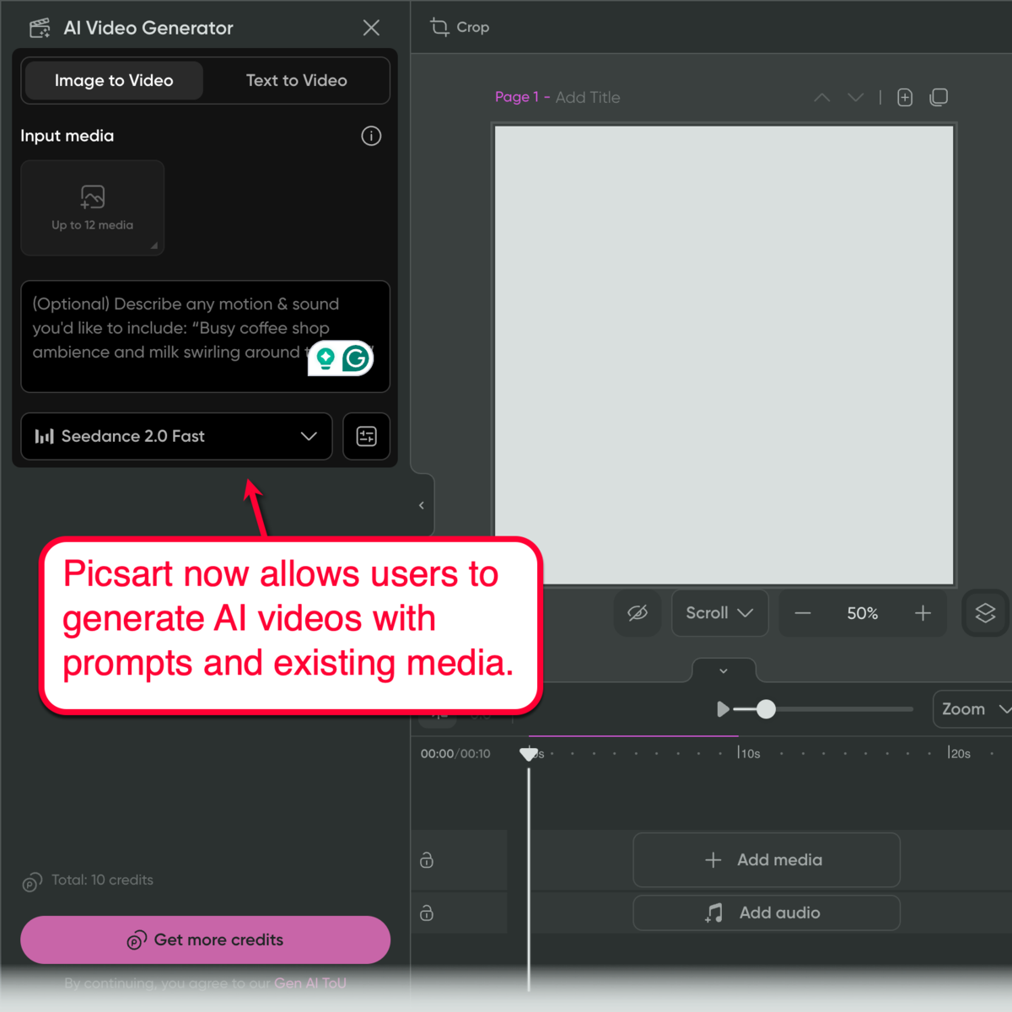Open the Gen AI ToU link
1012x1012 pixels.
[x=310, y=983]
